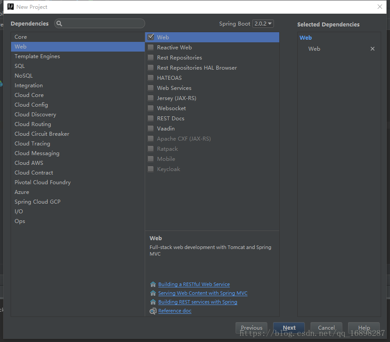This screenshot has width=390, height=342.
Task: Click the house icon beside Serving Web Content
Action: coord(153,293)
